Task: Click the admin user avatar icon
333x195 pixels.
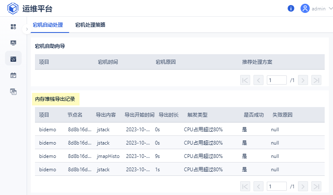Action: 305,8
